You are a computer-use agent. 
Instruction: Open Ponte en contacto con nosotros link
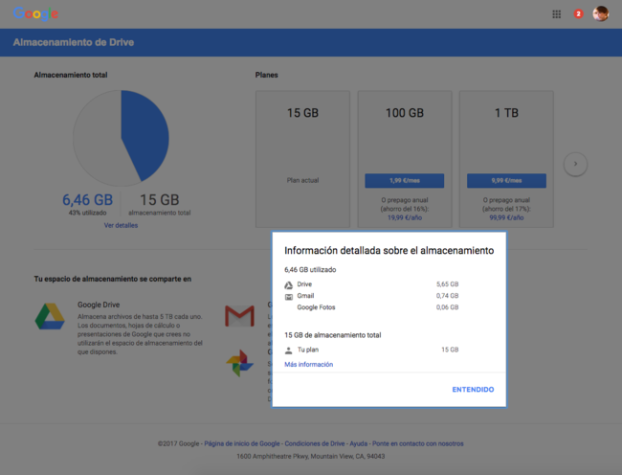pyautogui.click(x=418, y=443)
